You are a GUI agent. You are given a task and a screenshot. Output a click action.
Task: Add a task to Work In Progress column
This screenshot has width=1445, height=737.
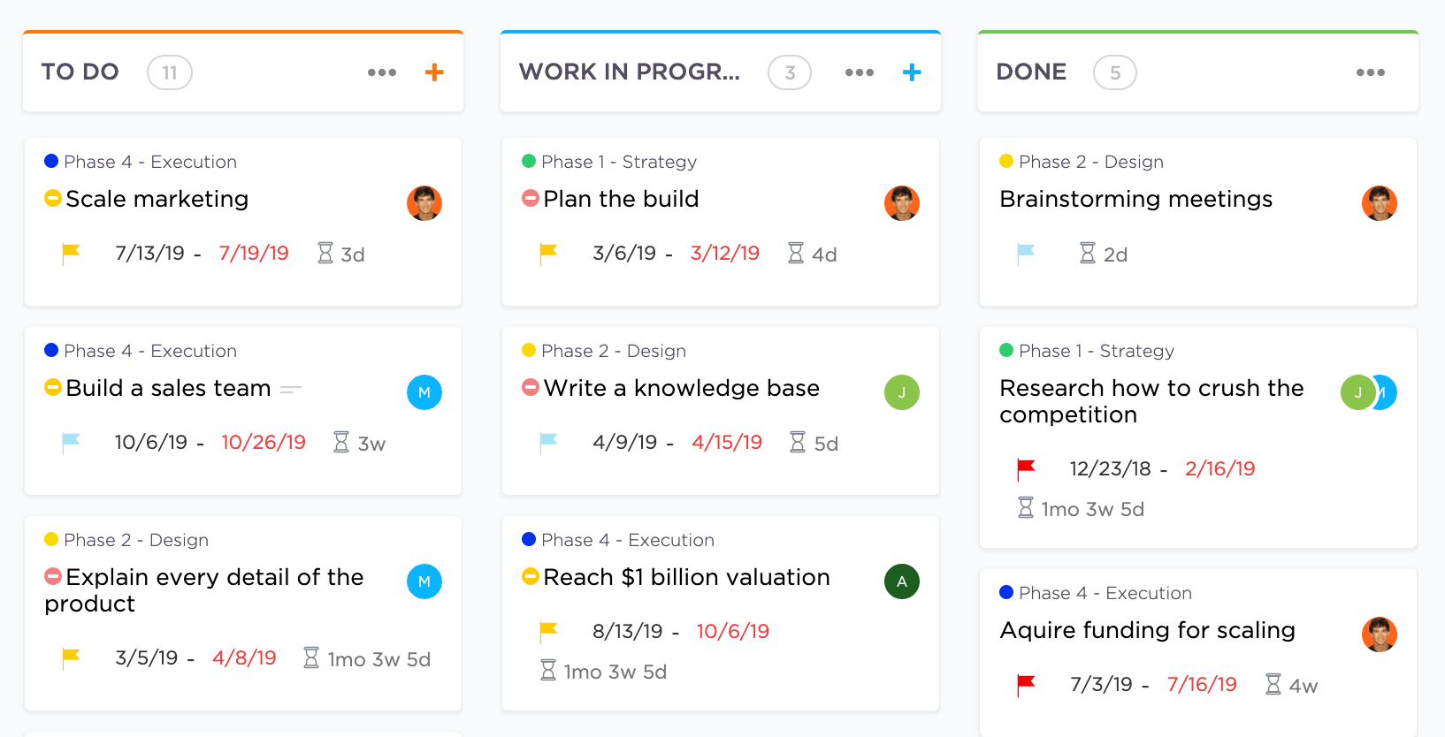click(x=912, y=72)
